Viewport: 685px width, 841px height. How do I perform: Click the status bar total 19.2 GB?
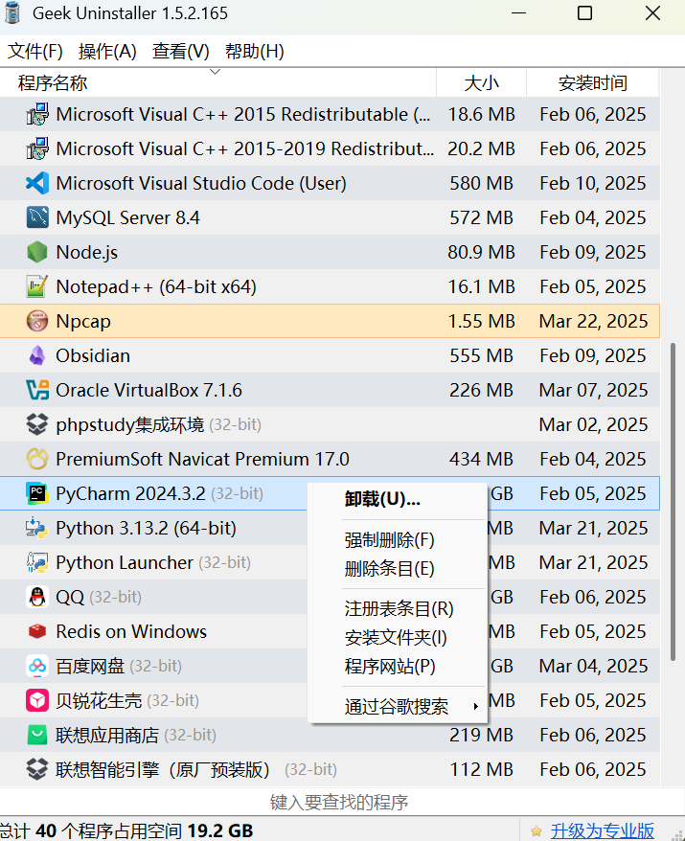click(220, 830)
